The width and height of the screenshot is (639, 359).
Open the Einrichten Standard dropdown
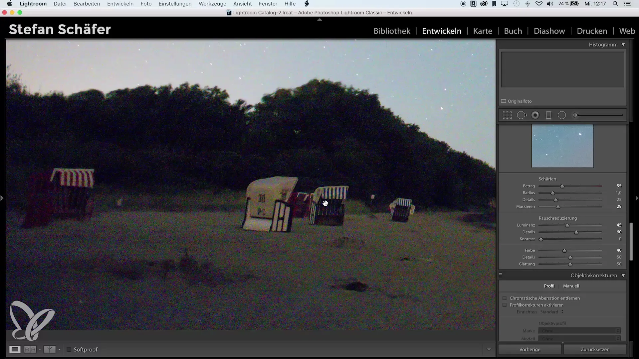552,312
